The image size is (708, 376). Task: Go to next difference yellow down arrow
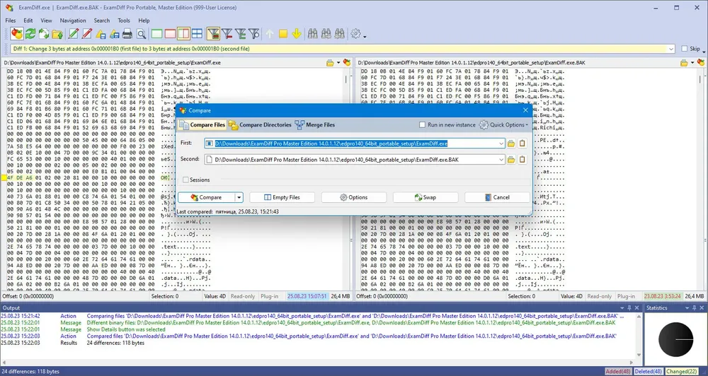point(296,34)
